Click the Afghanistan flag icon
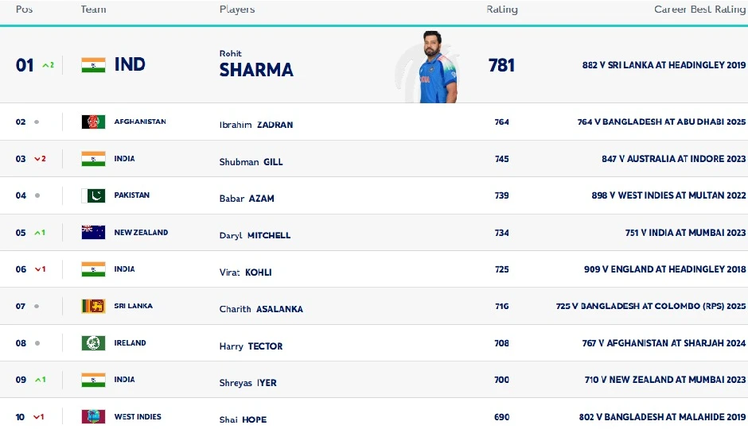 tap(93, 122)
